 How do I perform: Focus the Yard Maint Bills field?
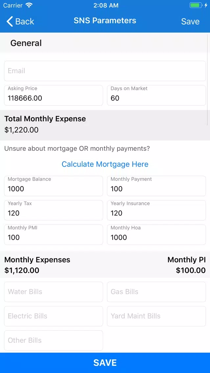[x=156, y=316]
